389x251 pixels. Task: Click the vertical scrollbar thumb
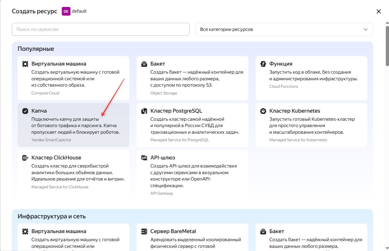pyautogui.click(x=387, y=46)
